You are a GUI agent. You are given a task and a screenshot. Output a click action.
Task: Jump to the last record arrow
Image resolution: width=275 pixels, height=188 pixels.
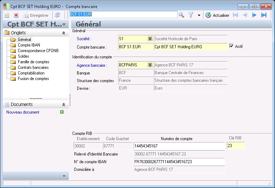[264, 15]
